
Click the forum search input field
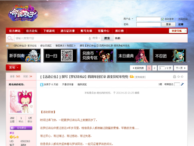pos(51,38)
